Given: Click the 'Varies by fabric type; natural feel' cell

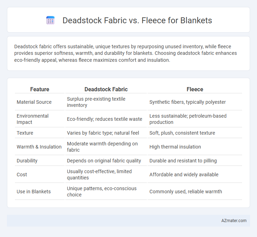Looking at the screenshot, I should click(106, 133).
